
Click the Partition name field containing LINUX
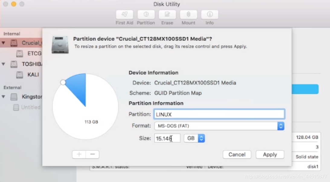(x=219, y=114)
